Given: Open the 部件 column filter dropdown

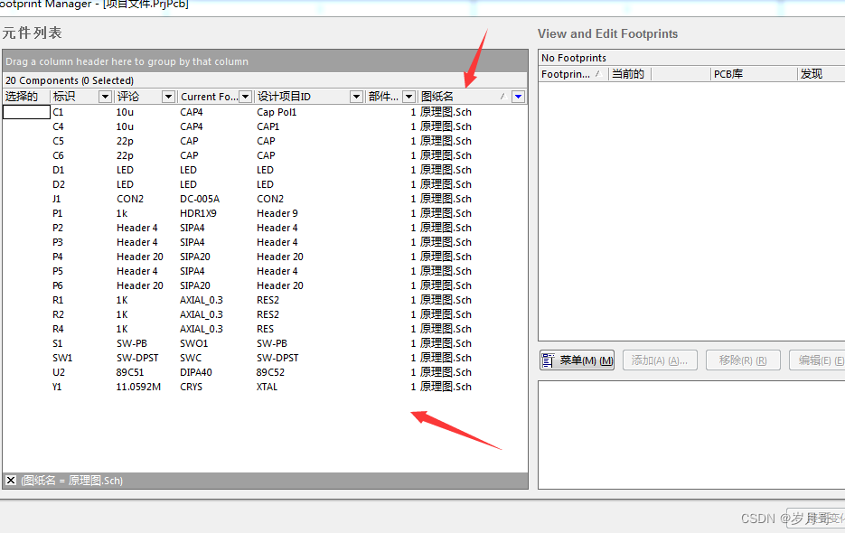Looking at the screenshot, I should [408, 97].
